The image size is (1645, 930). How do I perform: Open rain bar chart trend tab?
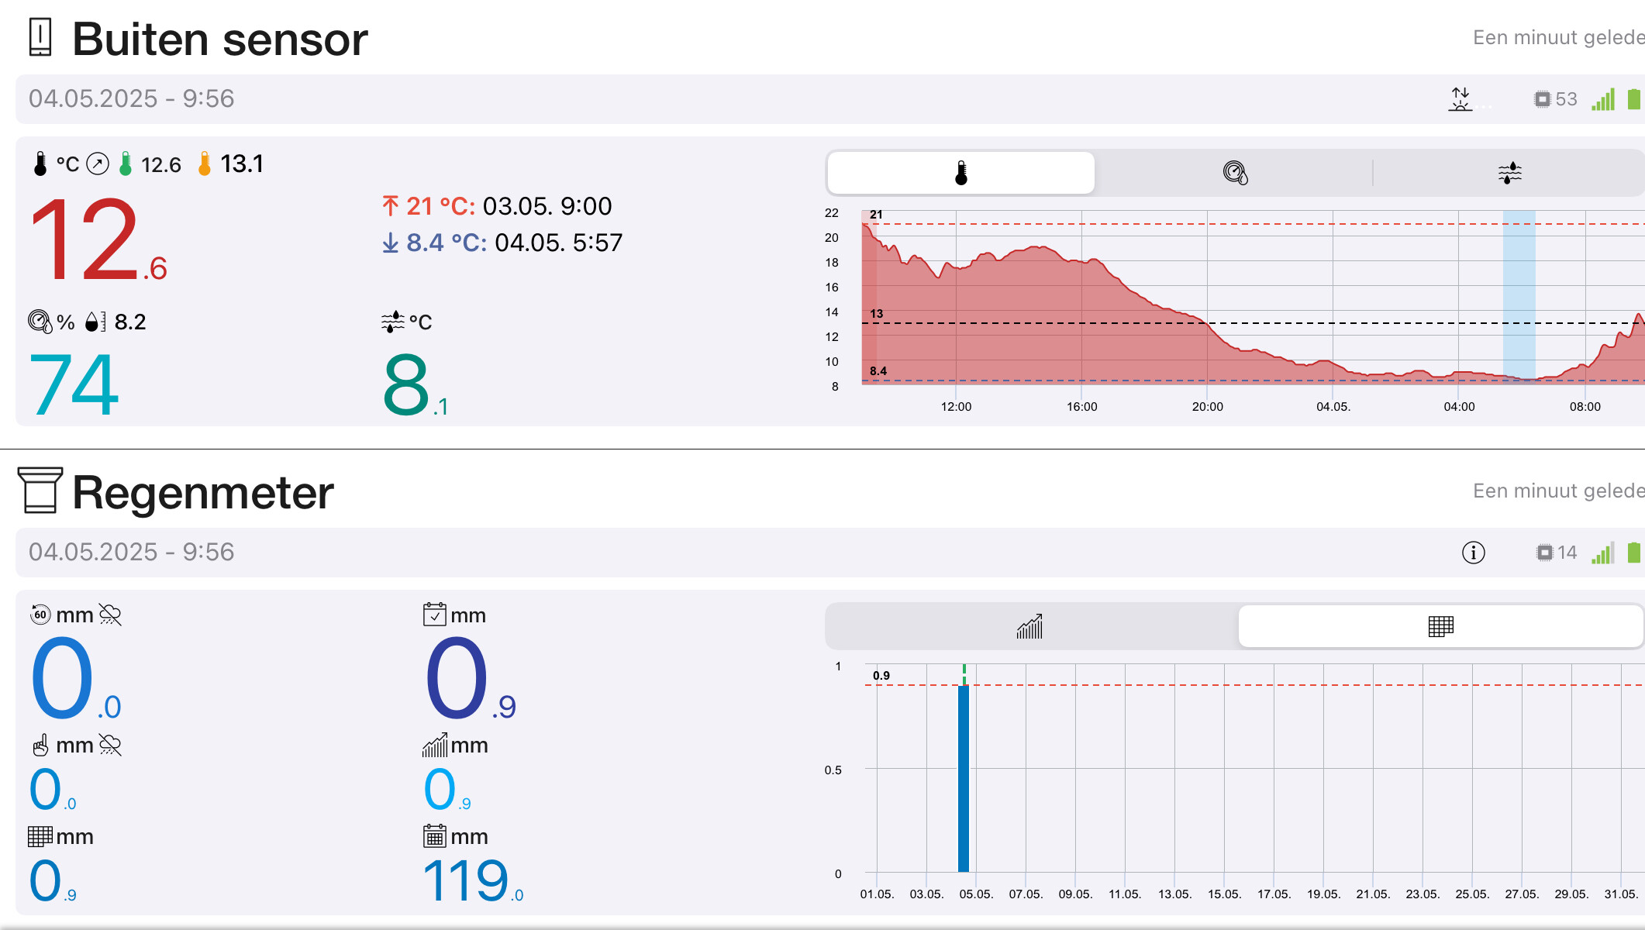[1030, 626]
